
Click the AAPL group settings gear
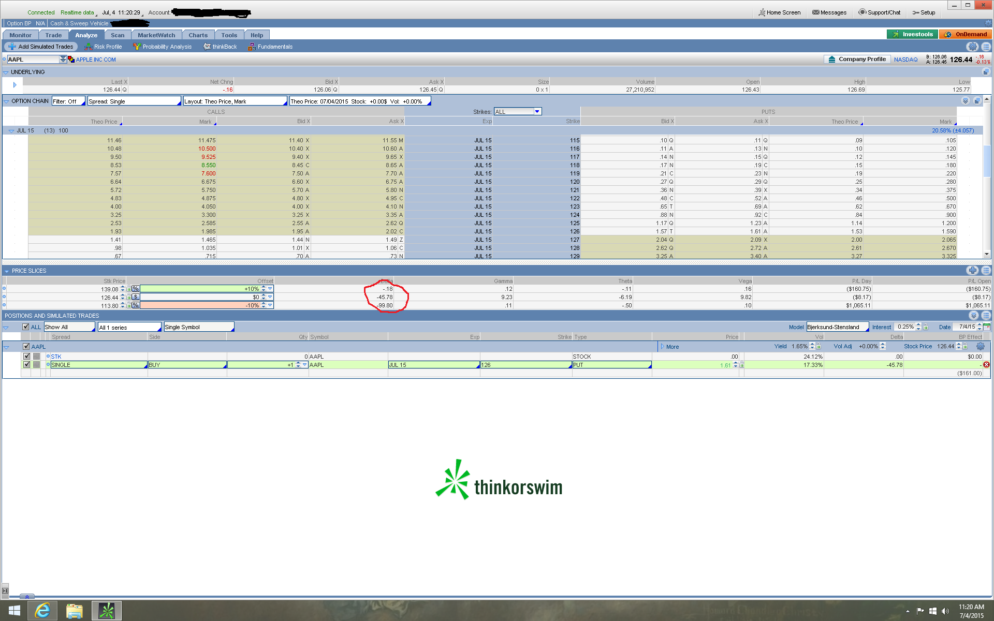pos(980,347)
